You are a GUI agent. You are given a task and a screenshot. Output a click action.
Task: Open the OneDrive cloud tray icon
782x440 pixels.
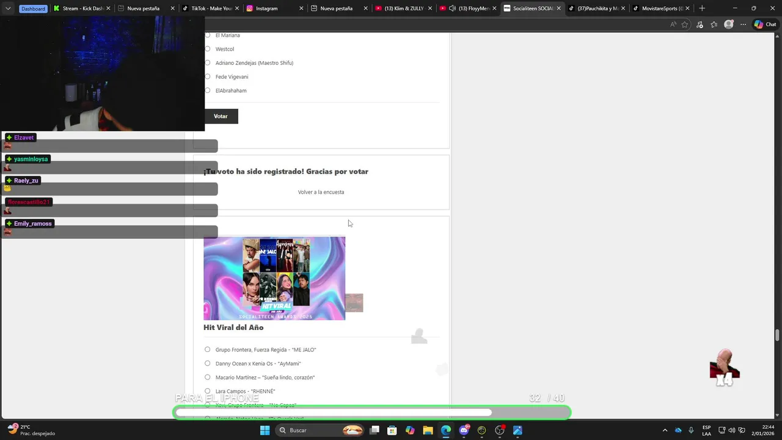tap(678, 430)
